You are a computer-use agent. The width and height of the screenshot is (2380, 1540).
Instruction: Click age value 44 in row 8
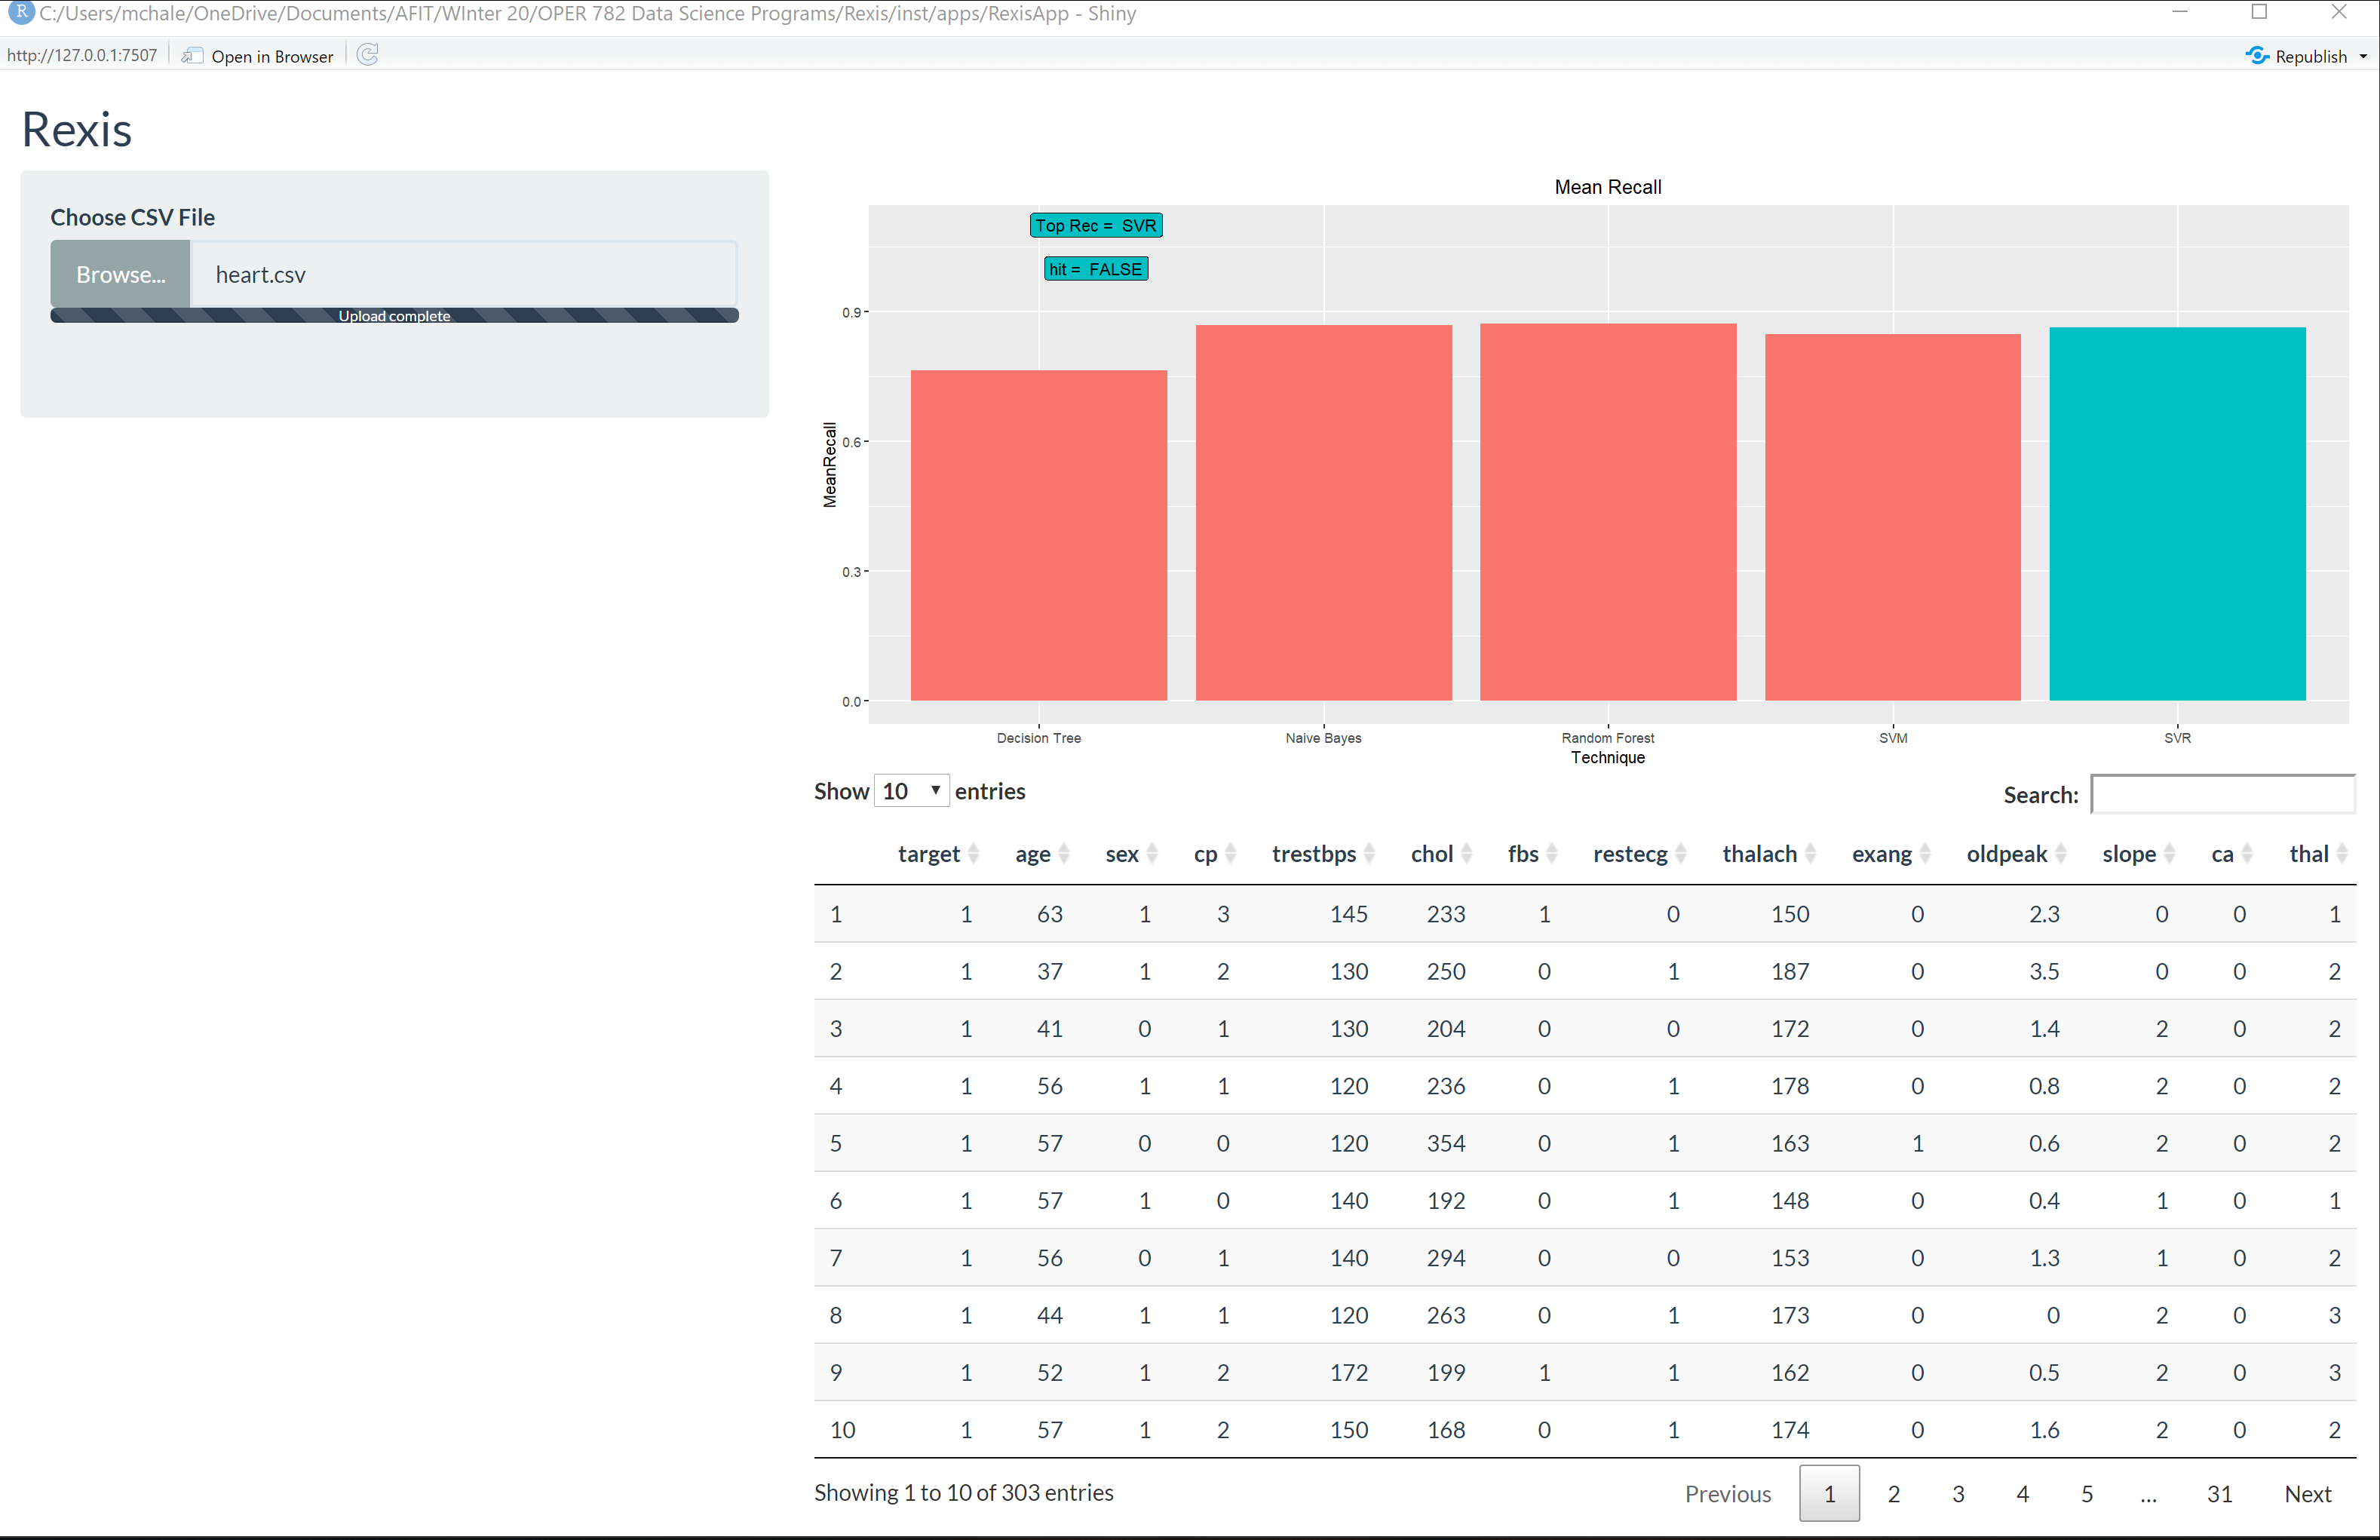point(1049,1315)
